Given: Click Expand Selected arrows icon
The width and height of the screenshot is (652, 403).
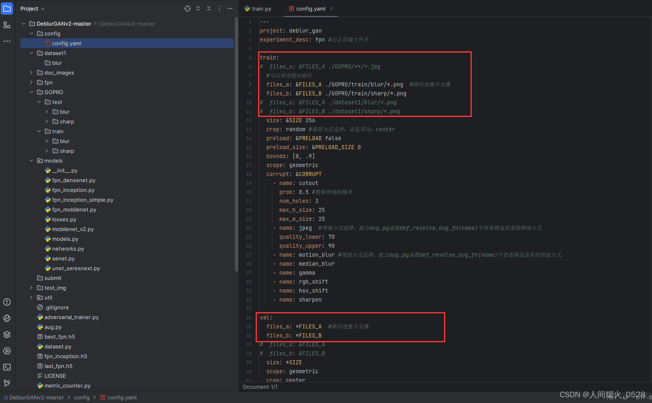Looking at the screenshot, I should (198, 9).
